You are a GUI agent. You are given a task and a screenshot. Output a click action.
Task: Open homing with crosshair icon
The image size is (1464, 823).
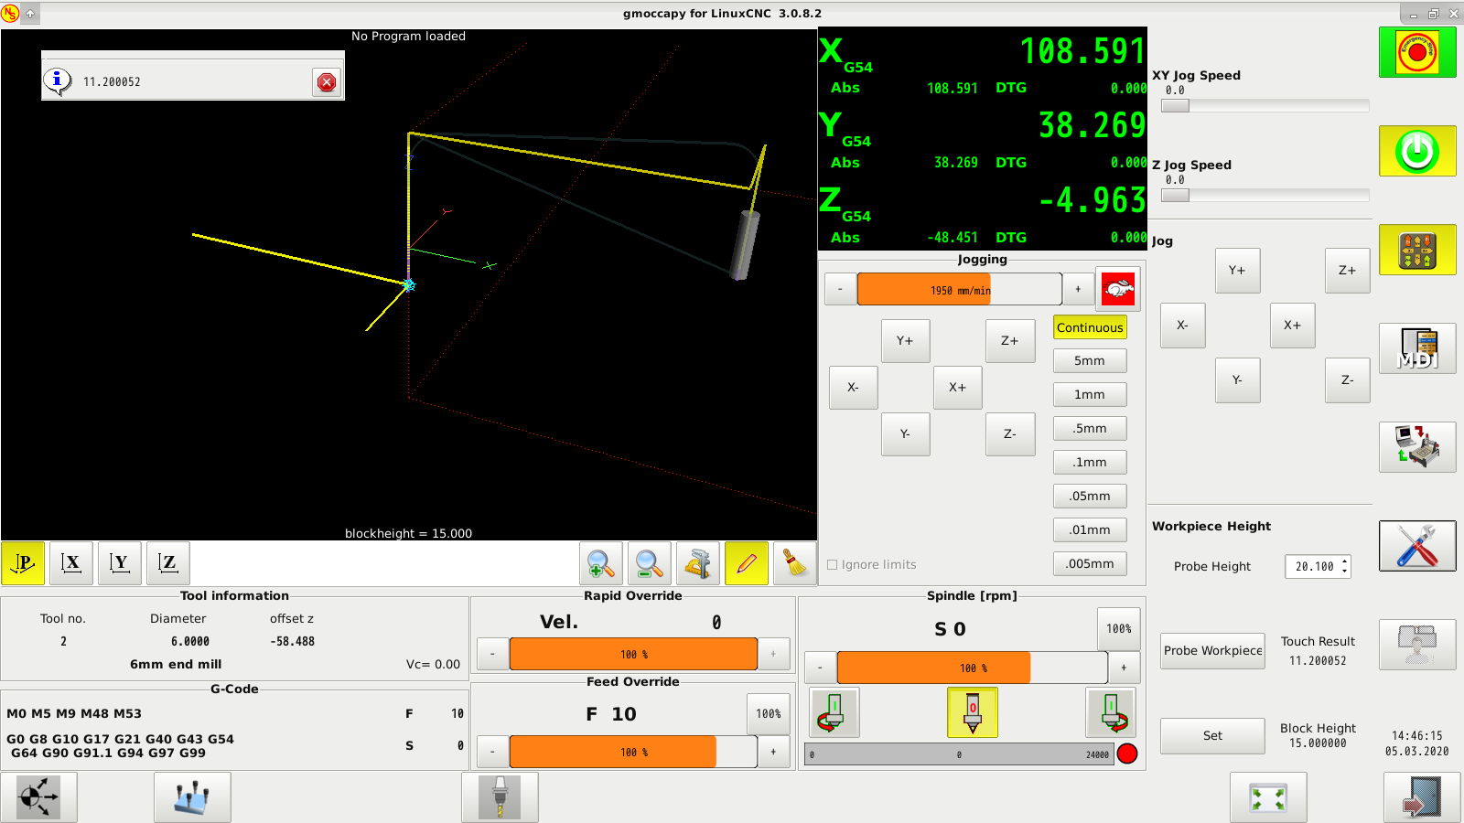point(38,797)
